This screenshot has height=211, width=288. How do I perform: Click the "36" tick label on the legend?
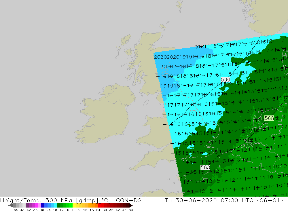(111, 210)
